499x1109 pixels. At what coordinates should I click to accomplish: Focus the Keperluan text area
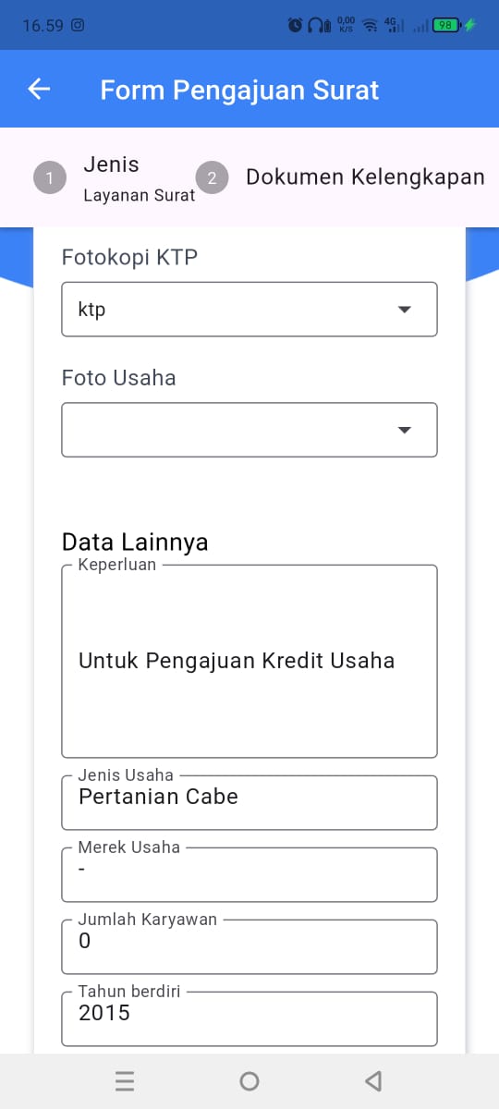pos(249,661)
